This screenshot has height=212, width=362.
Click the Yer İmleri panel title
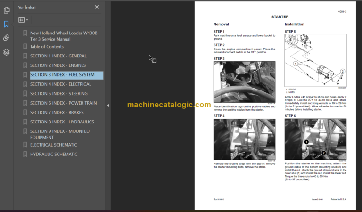tap(27, 8)
